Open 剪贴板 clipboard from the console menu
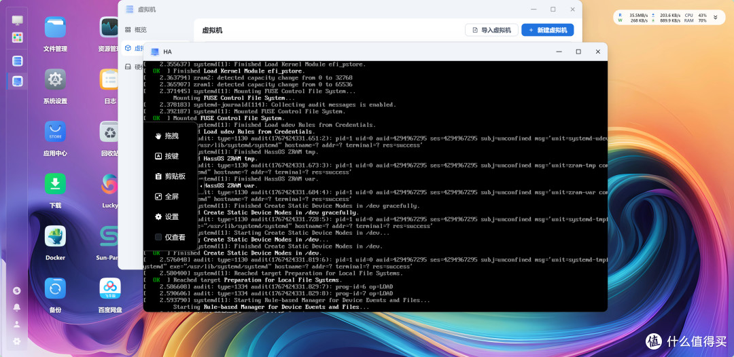 tap(171, 176)
